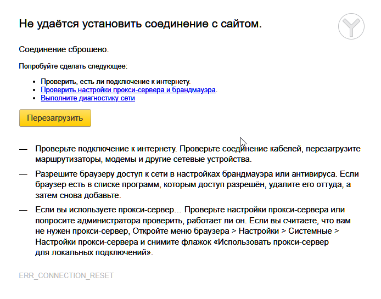Click the Соединение сброшено text

64,49
